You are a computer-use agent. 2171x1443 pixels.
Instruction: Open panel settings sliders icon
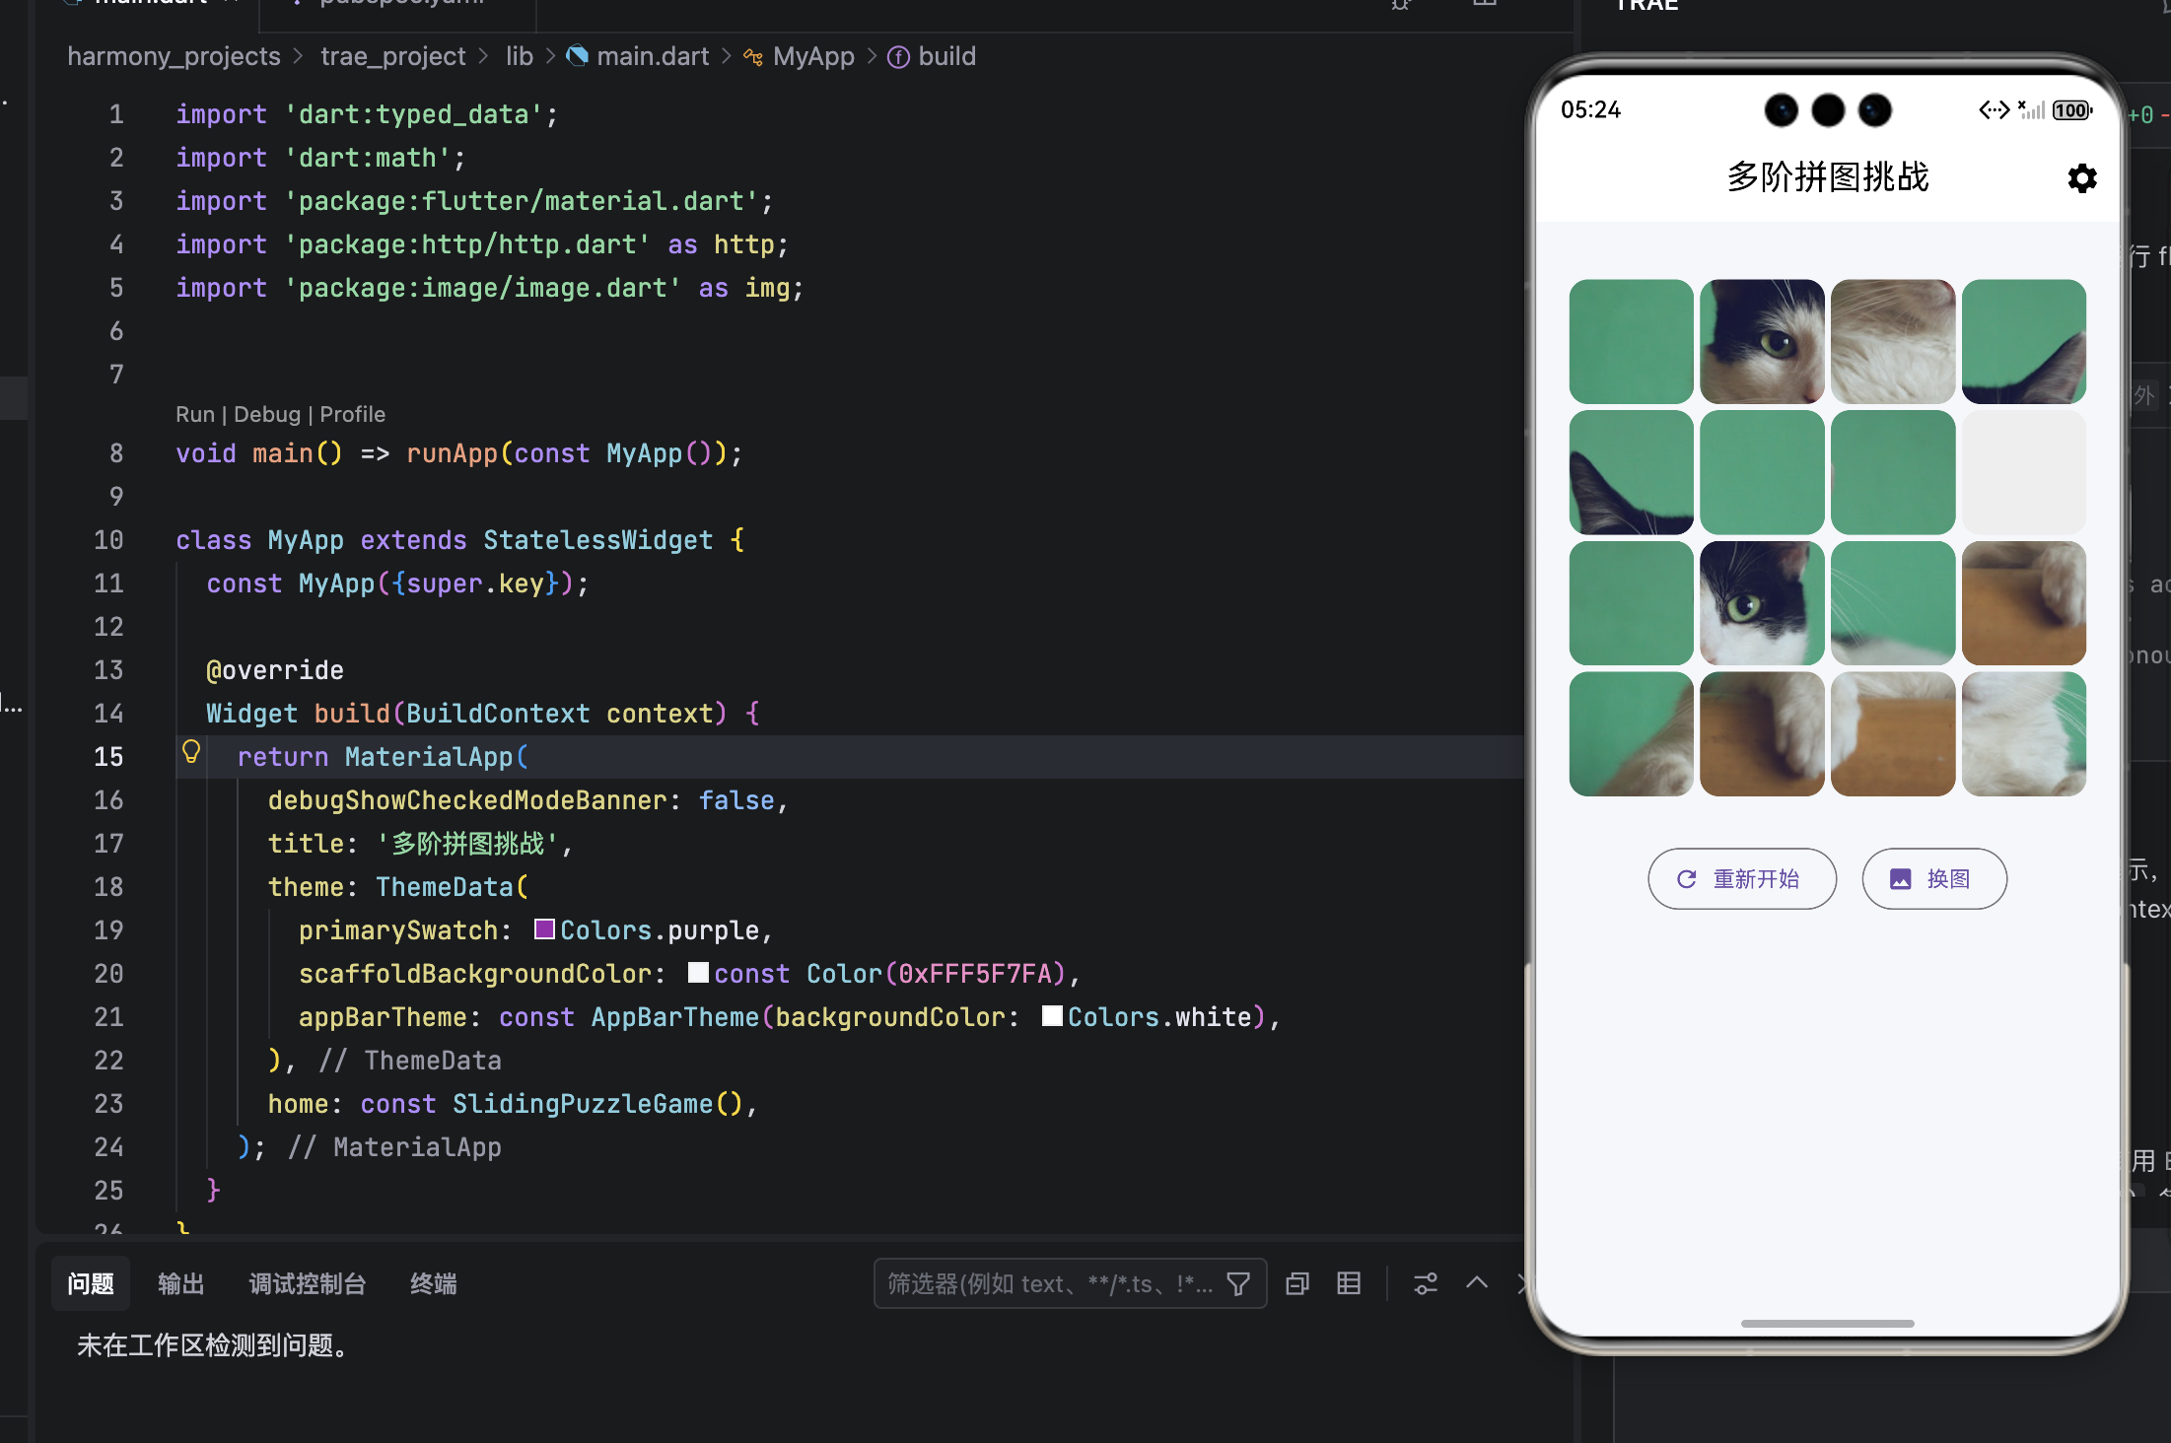(x=1426, y=1283)
